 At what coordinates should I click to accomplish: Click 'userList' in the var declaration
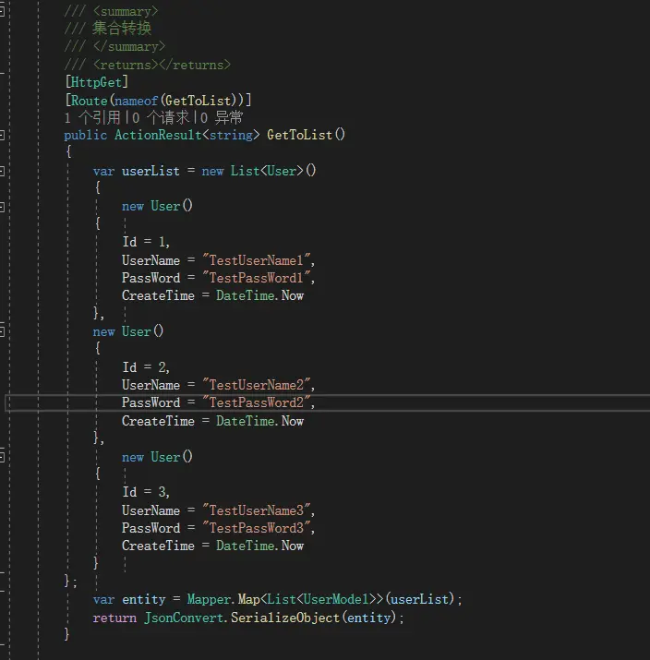(150, 171)
